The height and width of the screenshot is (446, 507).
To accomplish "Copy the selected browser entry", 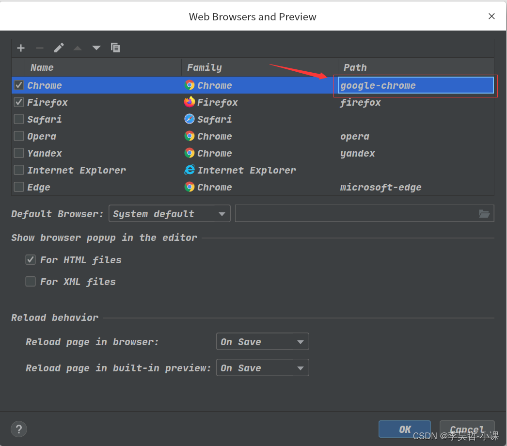I will click(115, 48).
